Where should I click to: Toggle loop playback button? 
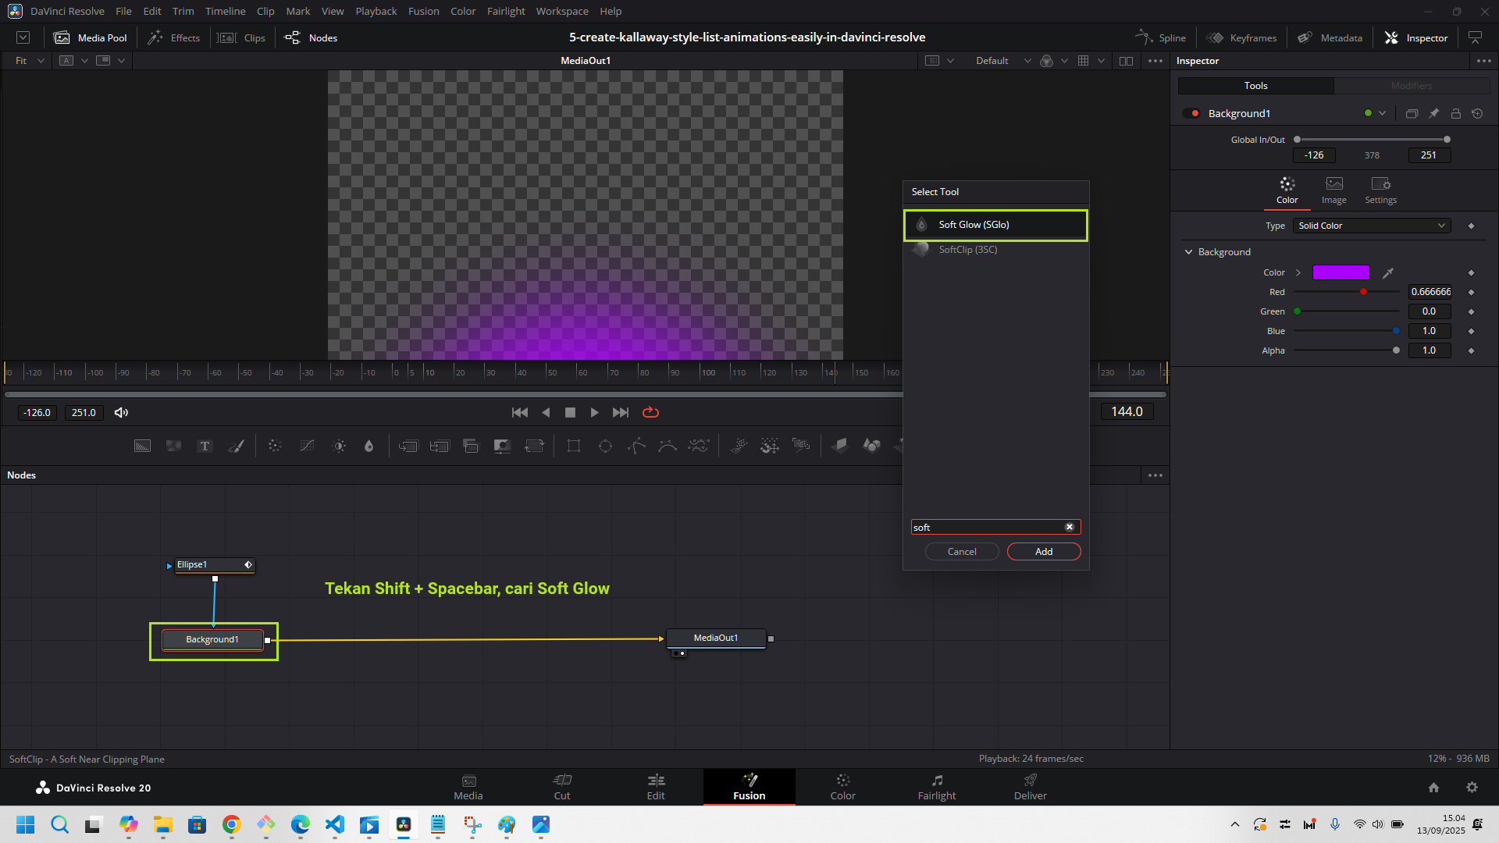pos(650,412)
